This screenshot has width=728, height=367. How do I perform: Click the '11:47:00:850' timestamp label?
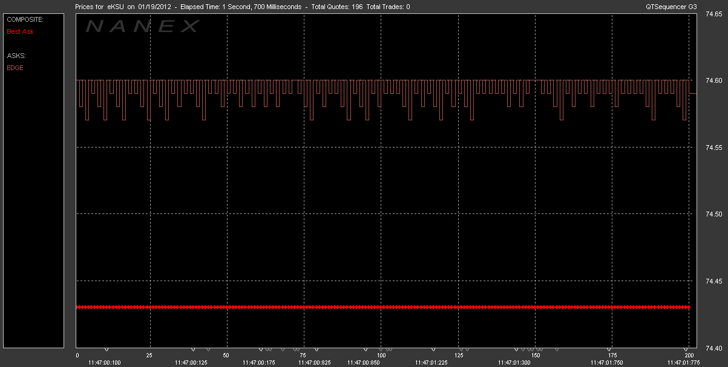(x=364, y=363)
